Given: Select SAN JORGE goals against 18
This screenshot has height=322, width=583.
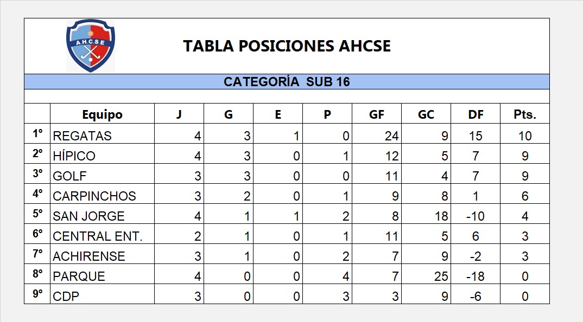Looking at the screenshot, I should [441, 216].
